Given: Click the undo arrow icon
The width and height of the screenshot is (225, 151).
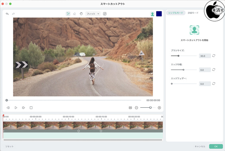Looking at the screenshot, I should (7, 14).
